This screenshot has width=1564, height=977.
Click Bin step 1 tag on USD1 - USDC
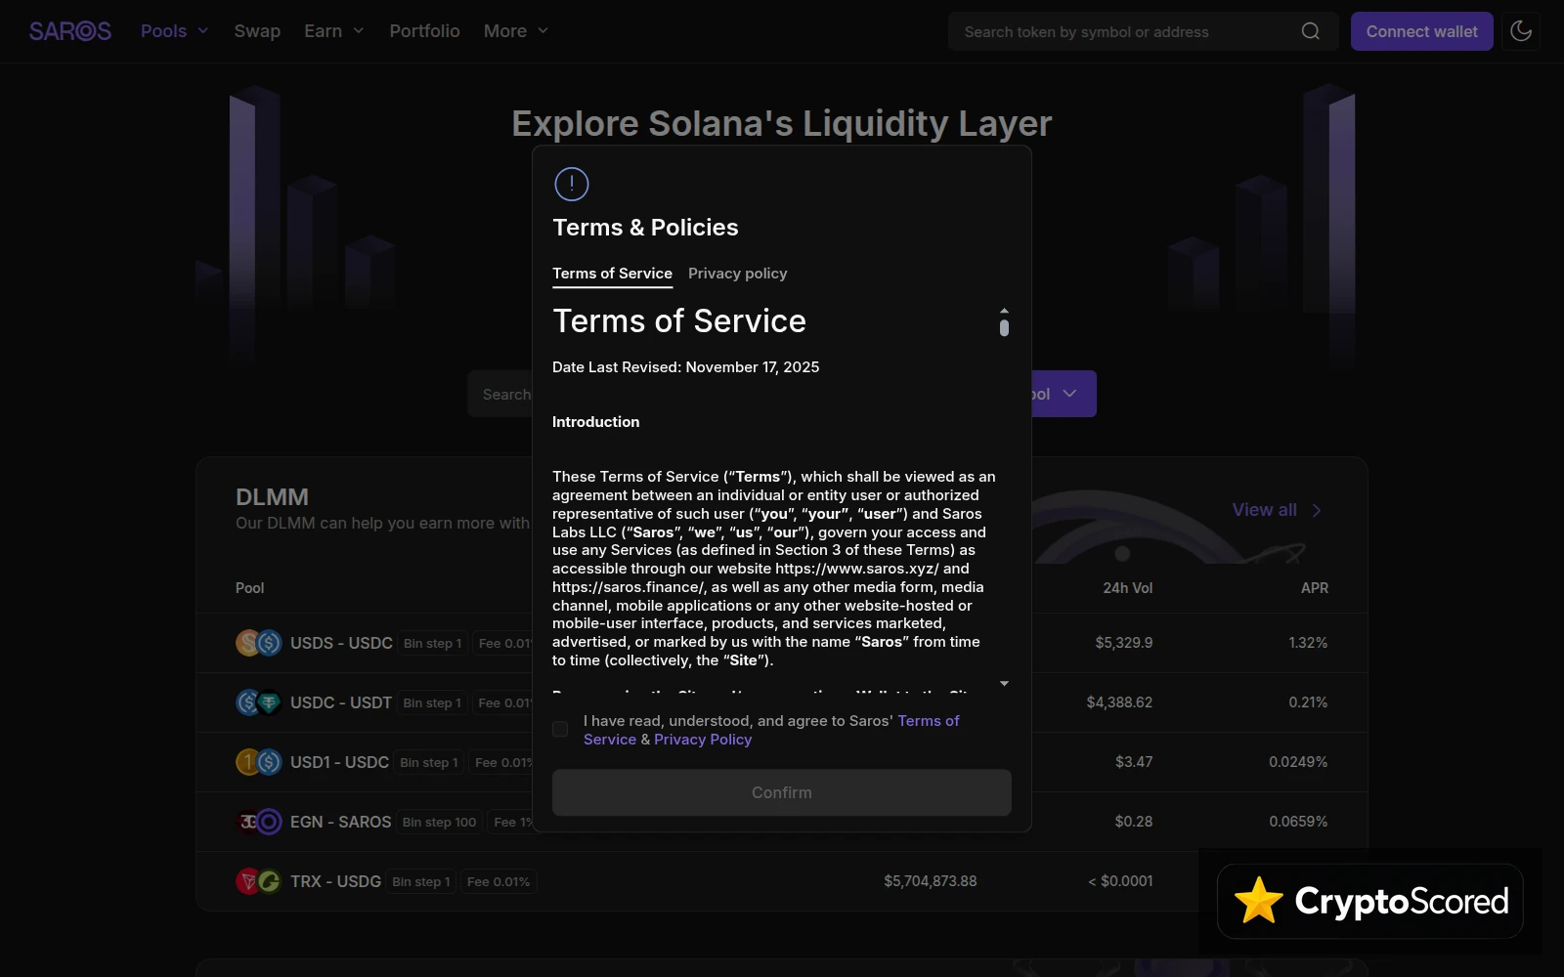pyautogui.click(x=428, y=762)
